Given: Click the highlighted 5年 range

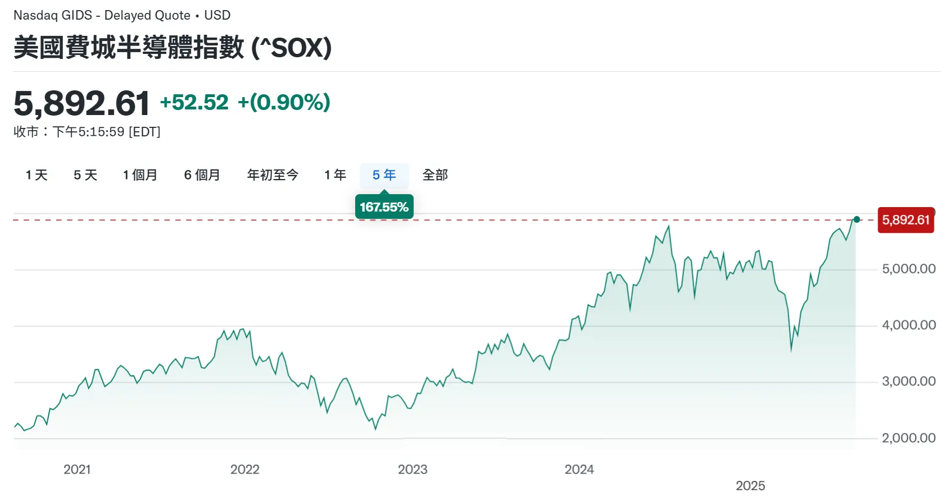Looking at the screenshot, I should pyautogui.click(x=384, y=175).
